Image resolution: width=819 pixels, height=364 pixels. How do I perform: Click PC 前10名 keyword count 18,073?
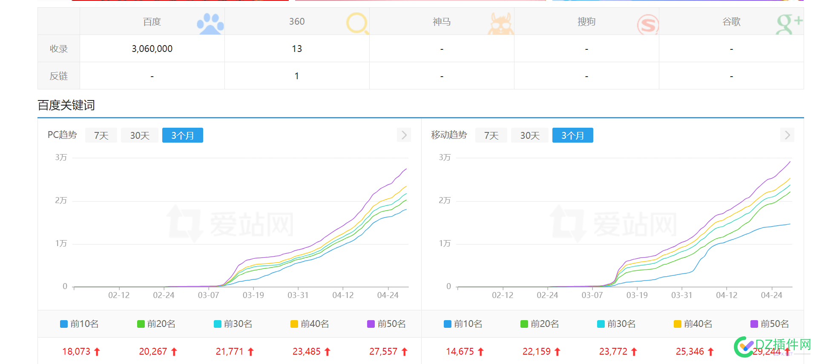click(x=76, y=352)
